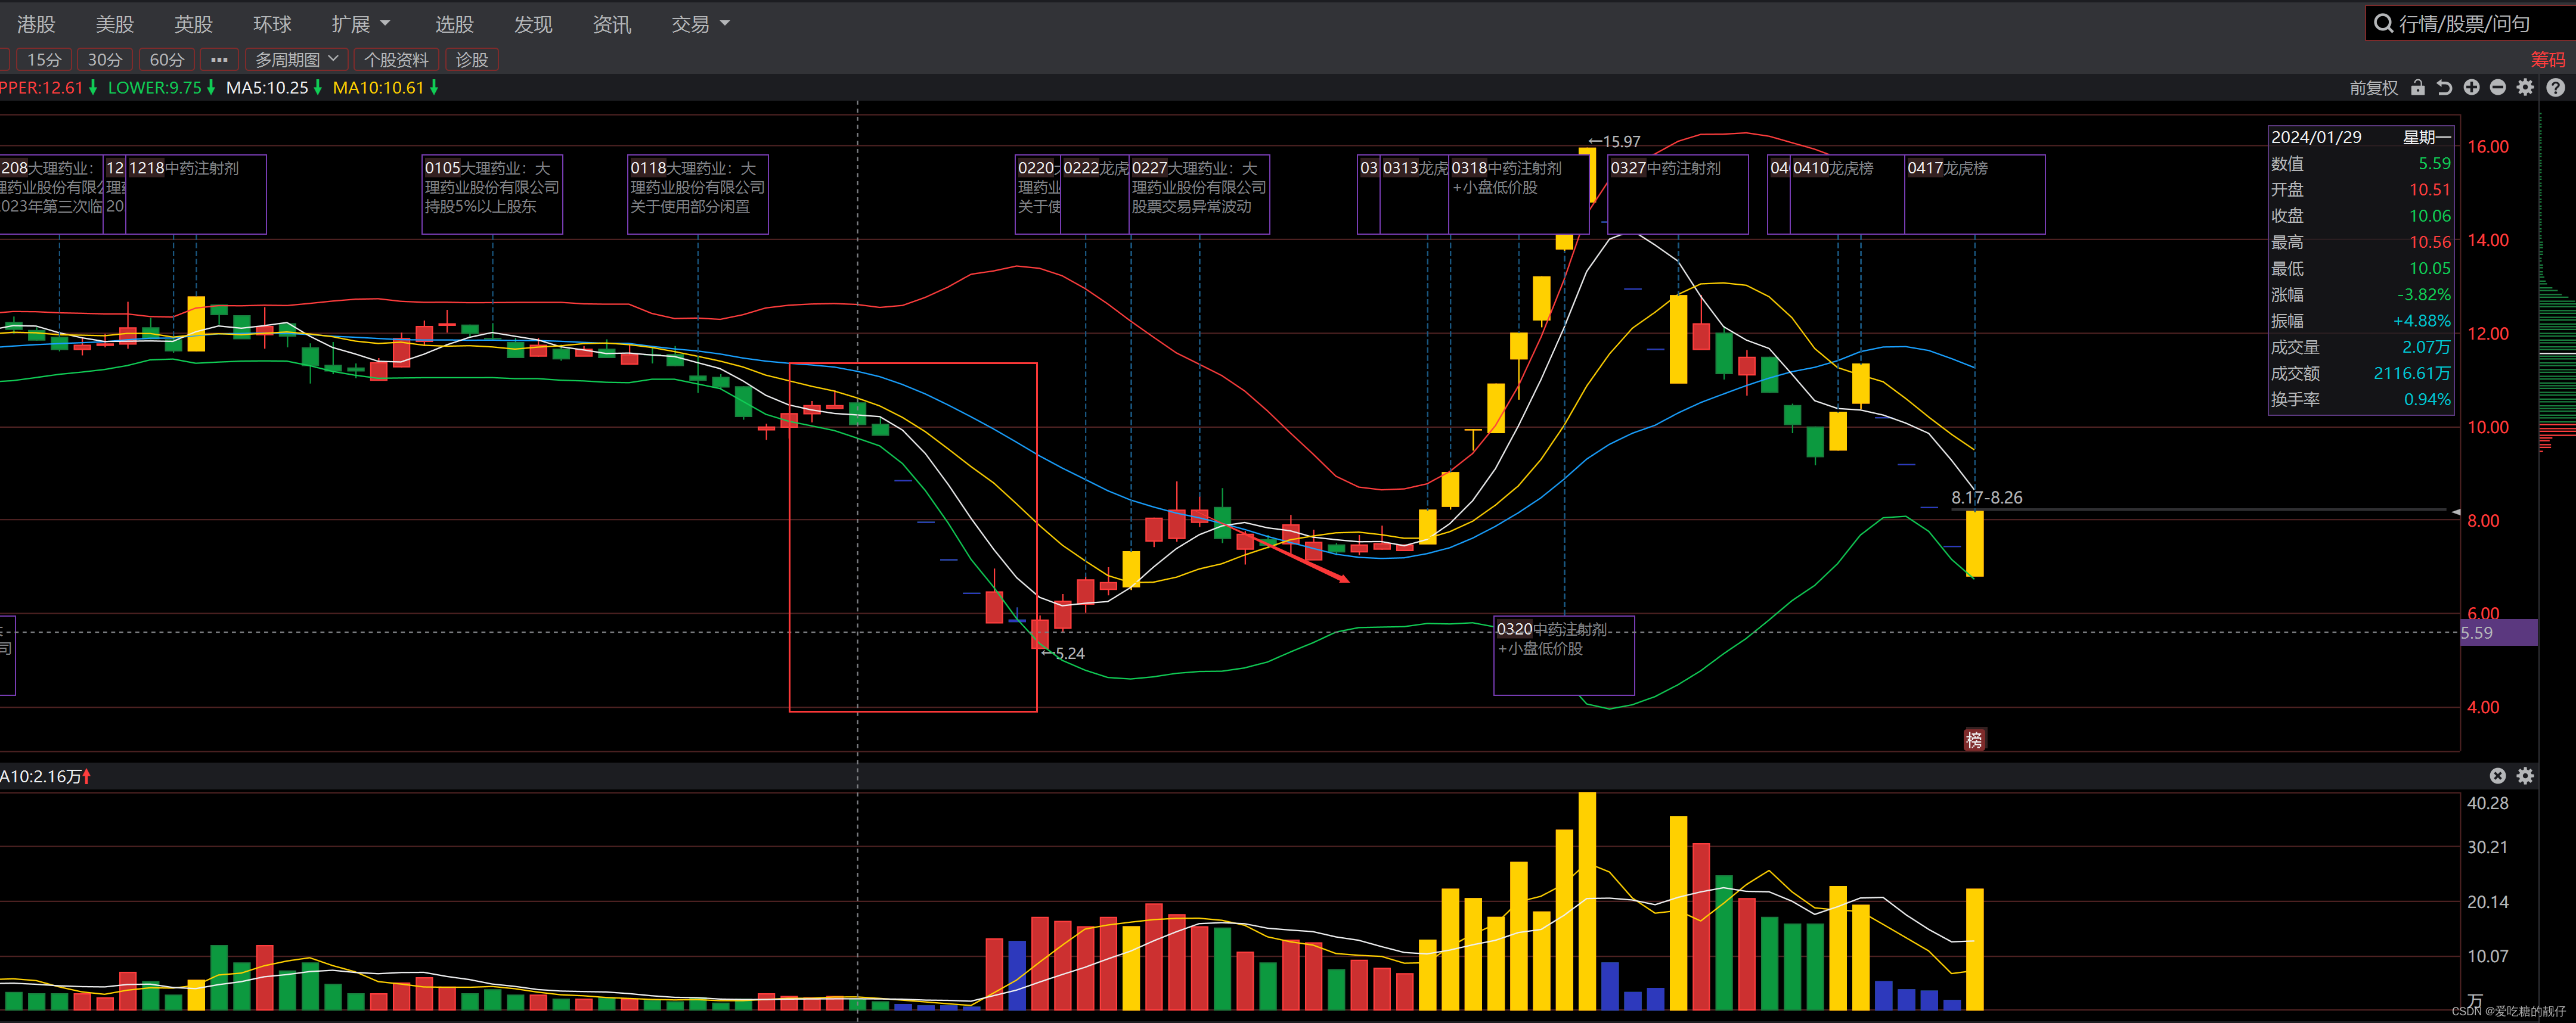Click the 8.17-8.26 price range label
This screenshot has width=2576, height=1023.
(x=1987, y=497)
